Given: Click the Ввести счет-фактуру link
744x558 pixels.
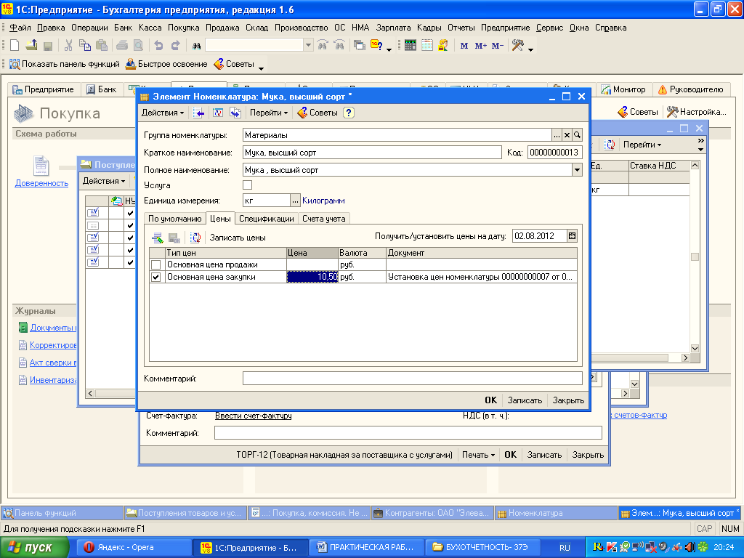Looking at the screenshot, I should click(254, 416).
